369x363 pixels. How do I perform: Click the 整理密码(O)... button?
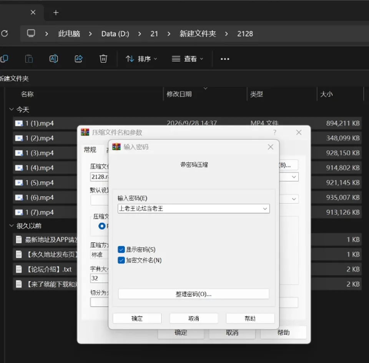coord(193,294)
